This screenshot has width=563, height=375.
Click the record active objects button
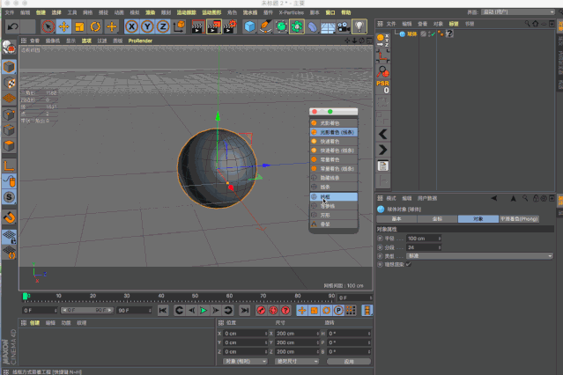click(x=261, y=310)
